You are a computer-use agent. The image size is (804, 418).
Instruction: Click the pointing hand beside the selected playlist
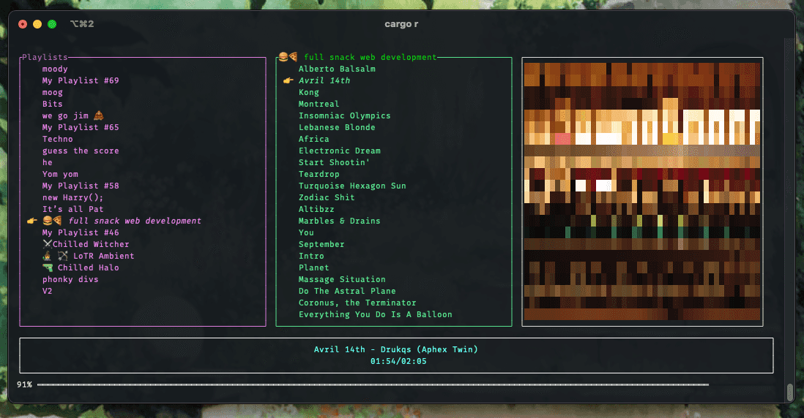click(x=31, y=221)
